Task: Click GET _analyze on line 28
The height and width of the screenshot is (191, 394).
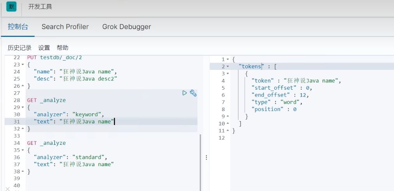Action: pos(46,100)
